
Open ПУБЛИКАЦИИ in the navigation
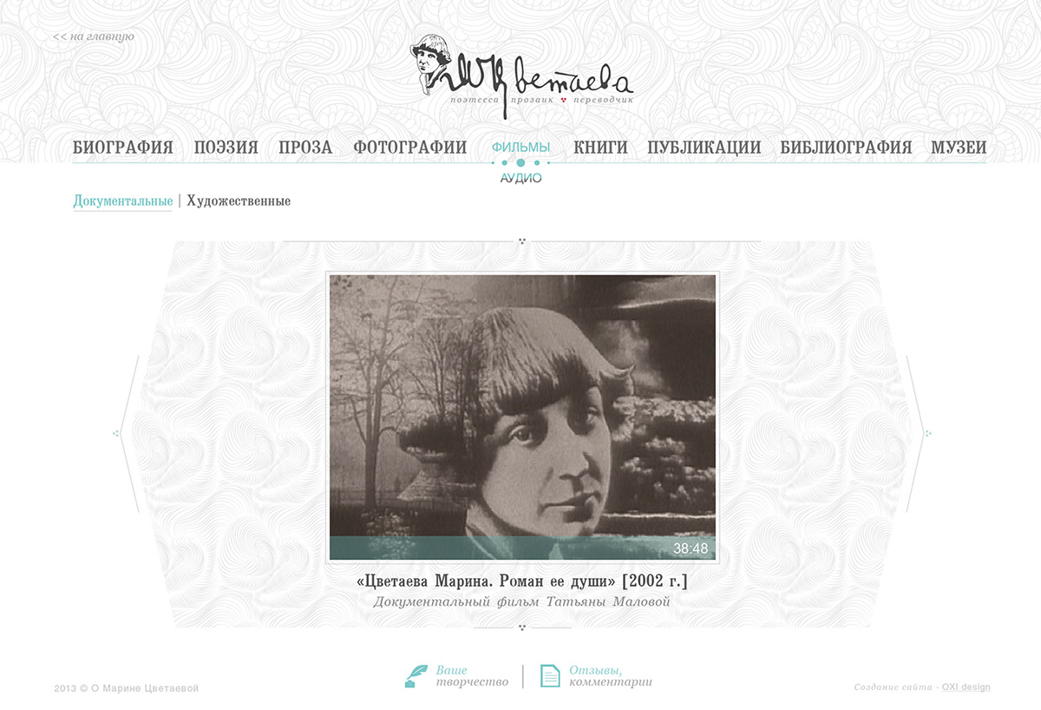click(x=704, y=148)
